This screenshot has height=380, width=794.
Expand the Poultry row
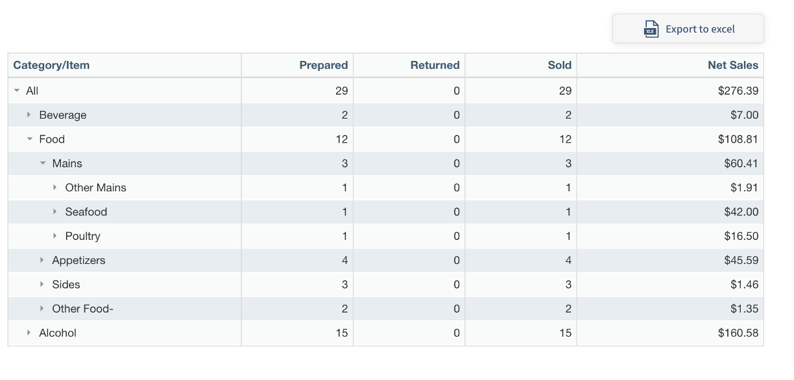point(55,236)
